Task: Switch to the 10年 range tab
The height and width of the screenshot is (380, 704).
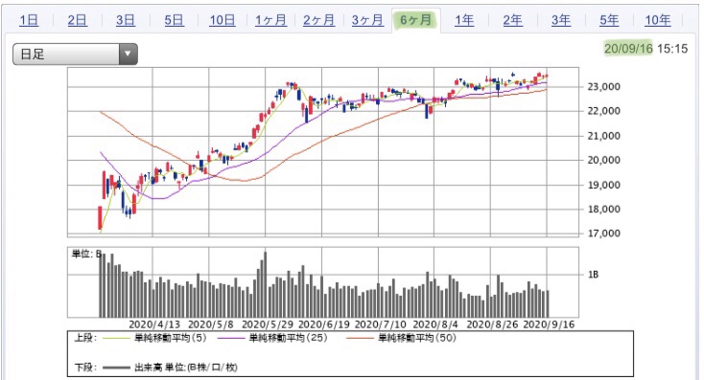Action: [658, 20]
